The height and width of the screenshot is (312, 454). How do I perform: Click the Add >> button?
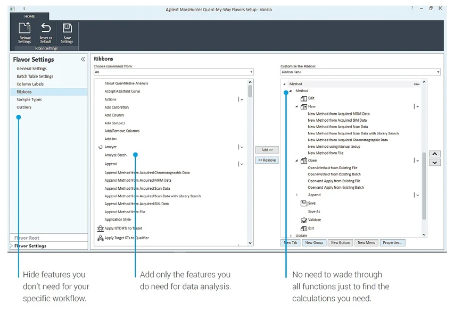coord(267,150)
